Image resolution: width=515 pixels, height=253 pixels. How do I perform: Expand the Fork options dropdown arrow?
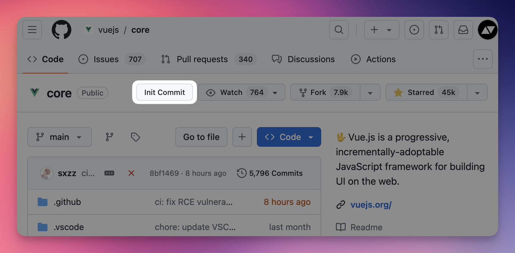(370, 93)
